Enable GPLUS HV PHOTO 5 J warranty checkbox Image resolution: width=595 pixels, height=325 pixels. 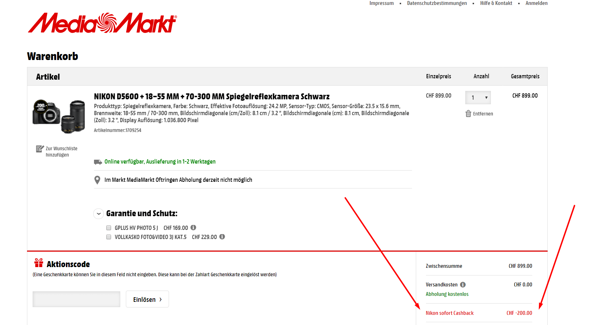[x=109, y=228]
